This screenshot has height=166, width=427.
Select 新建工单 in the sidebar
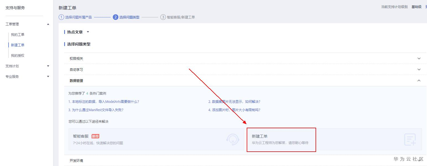18,45
